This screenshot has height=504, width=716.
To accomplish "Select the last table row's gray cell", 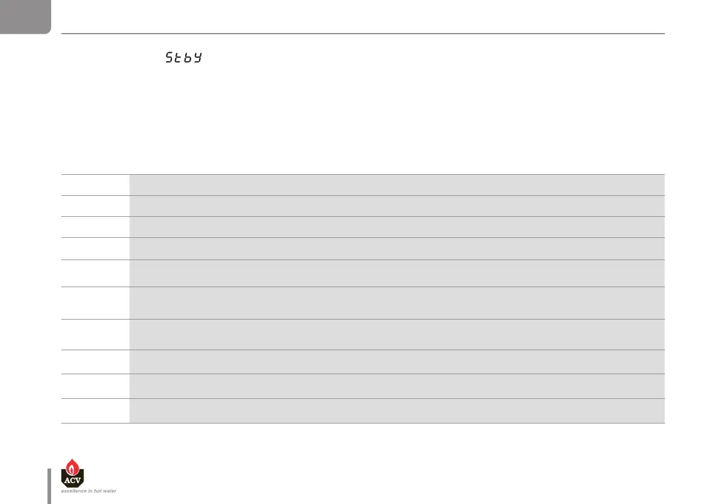I will point(397,411).
